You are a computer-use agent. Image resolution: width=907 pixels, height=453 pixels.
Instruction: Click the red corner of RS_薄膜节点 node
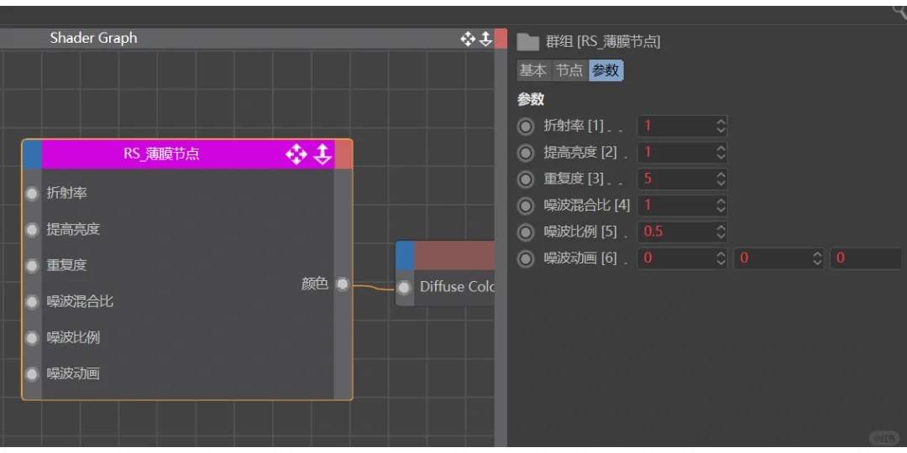[x=343, y=154]
